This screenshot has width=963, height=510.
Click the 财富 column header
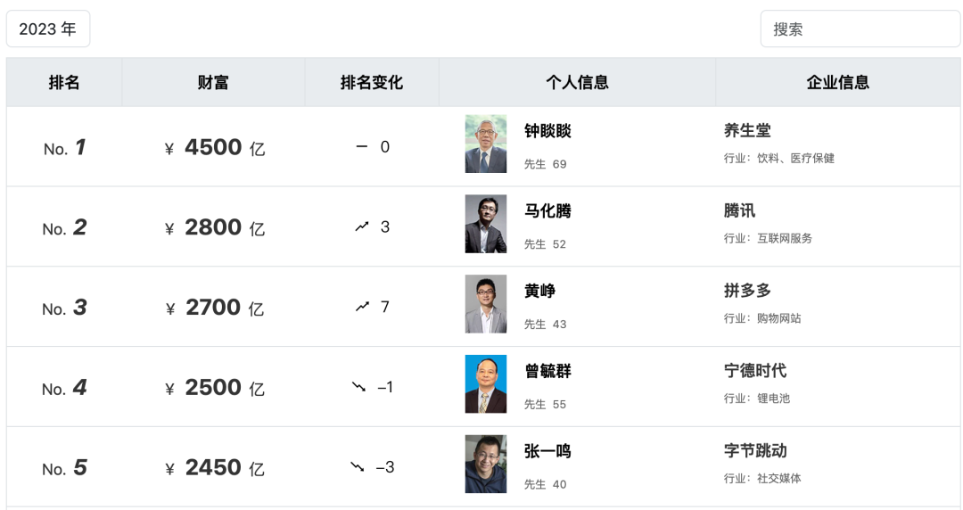[x=213, y=83]
